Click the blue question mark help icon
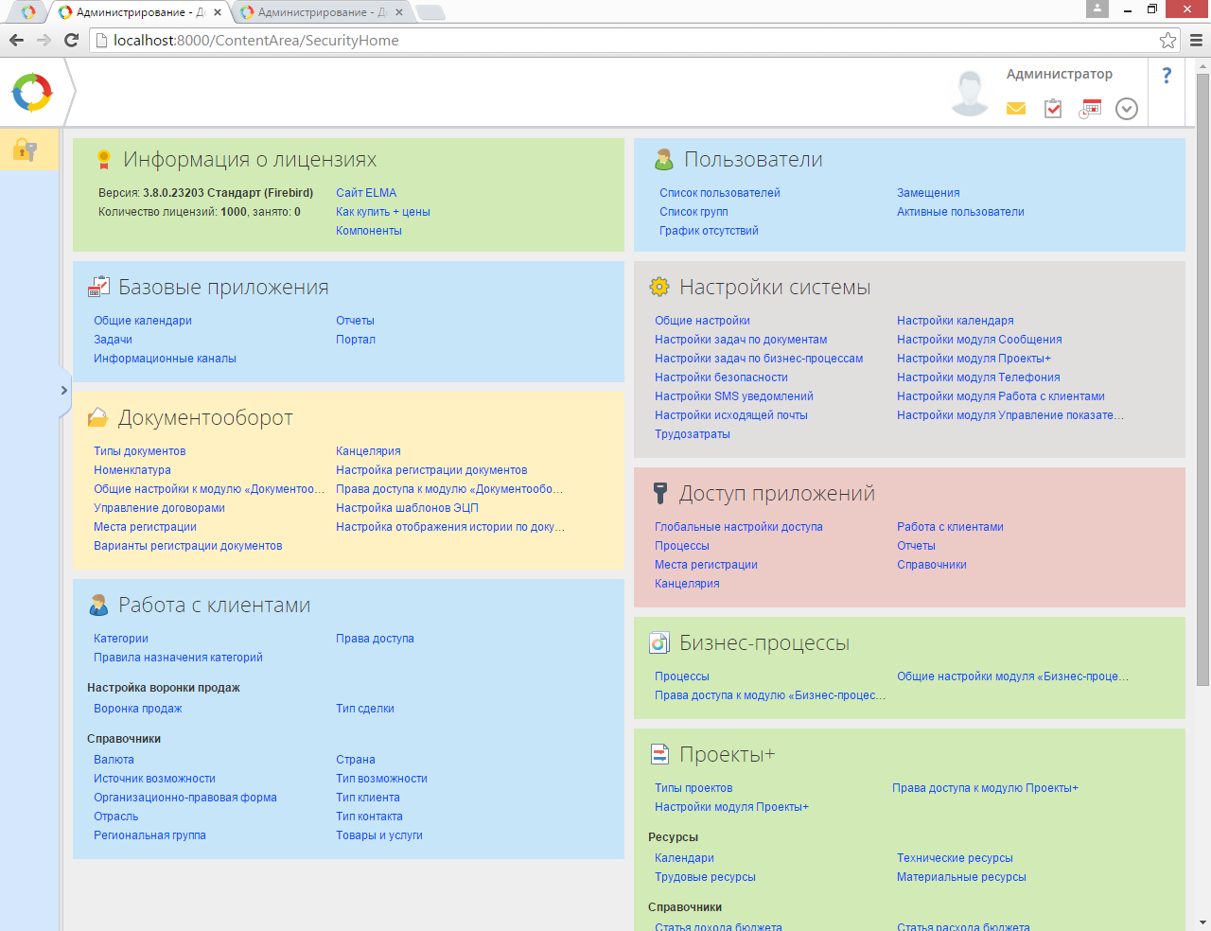The width and height of the screenshot is (1211, 931). pos(1167,76)
